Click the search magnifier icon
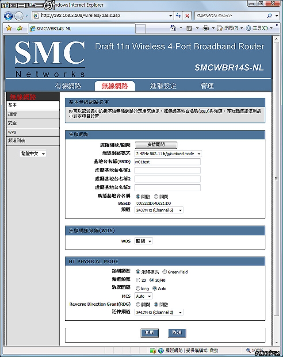 click(x=269, y=16)
